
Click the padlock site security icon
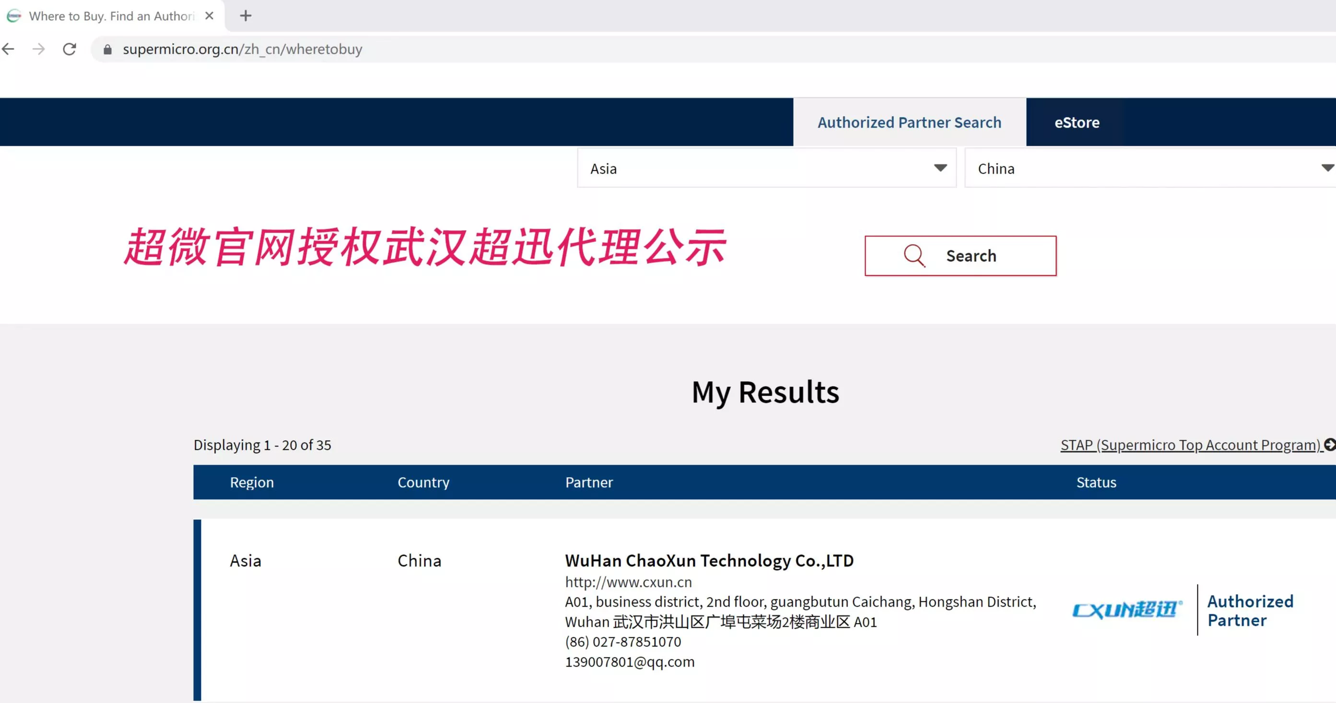point(107,49)
